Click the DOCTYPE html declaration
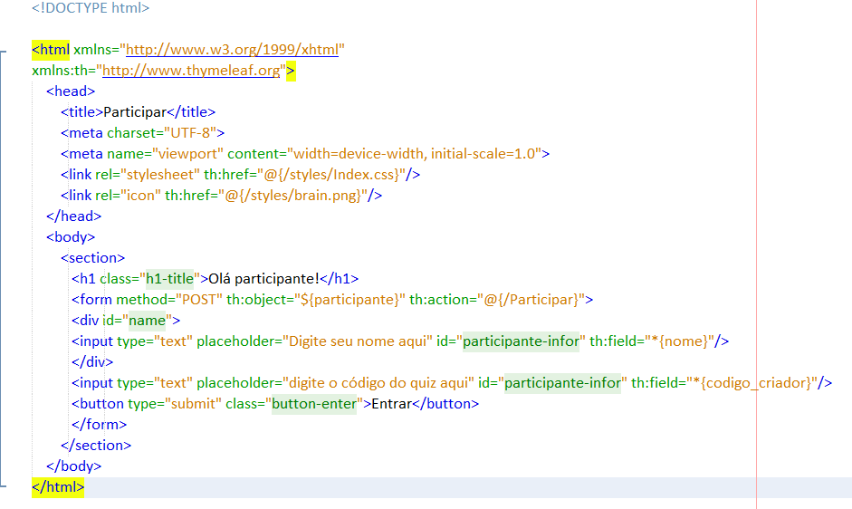852x509 pixels. click(x=91, y=8)
